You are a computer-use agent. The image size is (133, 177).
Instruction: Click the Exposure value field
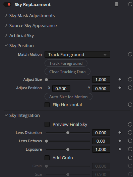click(x=101, y=149)
